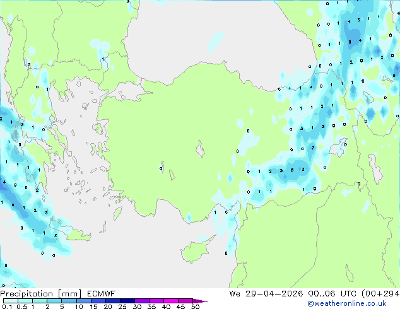The width and height of the screenshot is (400, 309).
Task: Select the legend label '45'
Action: click(x=180, y=306)
